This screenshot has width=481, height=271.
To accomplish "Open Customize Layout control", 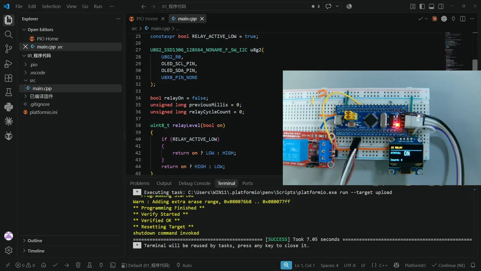I will 413,6.
